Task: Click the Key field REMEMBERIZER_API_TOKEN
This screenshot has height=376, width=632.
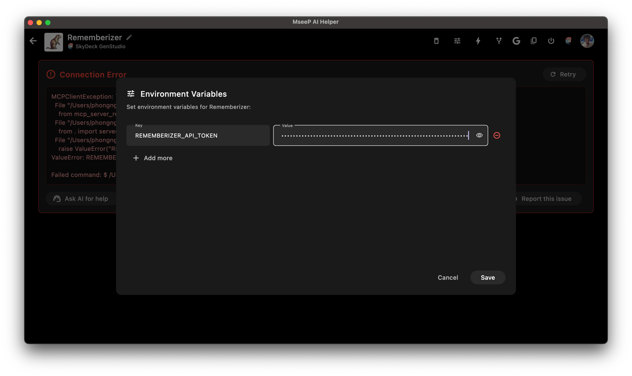Action: [198, 135]
